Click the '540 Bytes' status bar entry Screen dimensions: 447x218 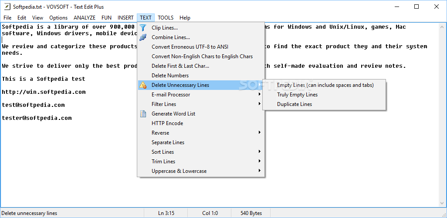251,213
